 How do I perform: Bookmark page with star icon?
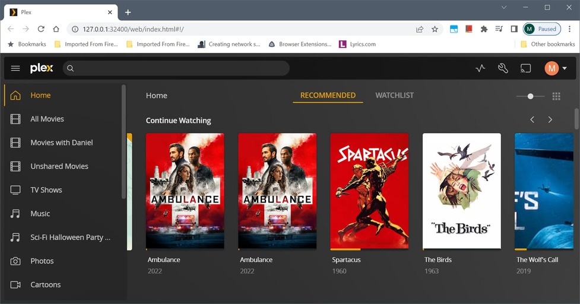tap(435, 29)
